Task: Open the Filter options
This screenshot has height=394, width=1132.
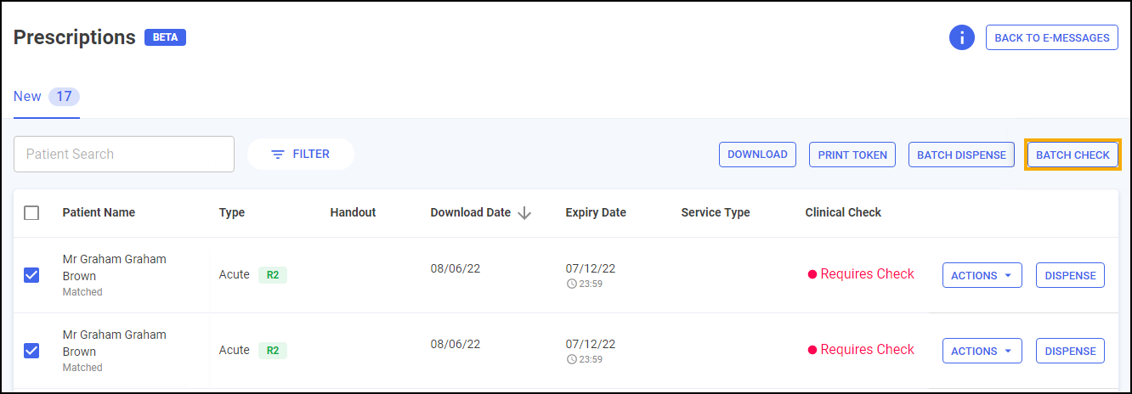Action: (x=301, y=155)
